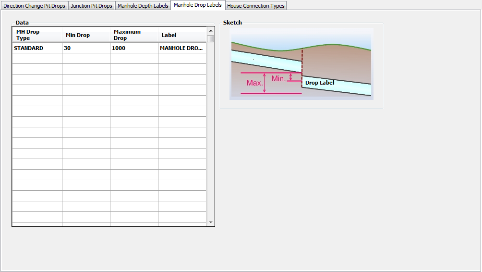This screenshot has height=272, width=482.
Task: Click the MH Drop Type column header
Action: [37, 35]
